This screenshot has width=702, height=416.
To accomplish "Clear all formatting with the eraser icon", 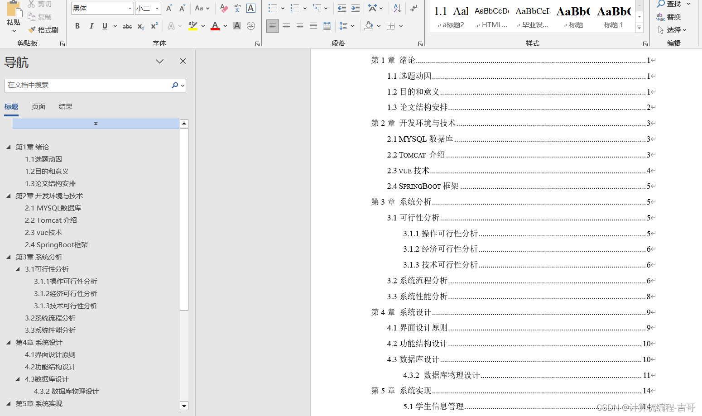I will pyautogui.click(x=224, y=8).
